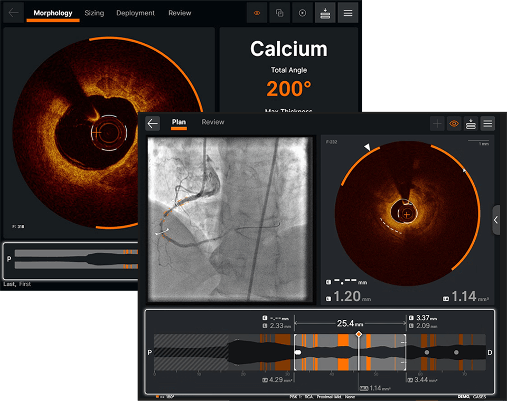The image size is (507, 401).
Task: Switch to the Sizing tab
Action: tap(94, 13)
